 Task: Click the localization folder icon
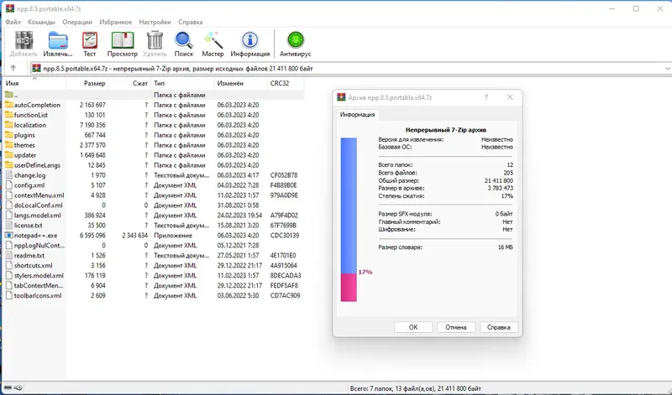[x=9, y=125]
